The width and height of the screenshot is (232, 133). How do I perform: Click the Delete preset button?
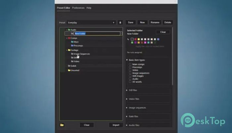(168, 22)
